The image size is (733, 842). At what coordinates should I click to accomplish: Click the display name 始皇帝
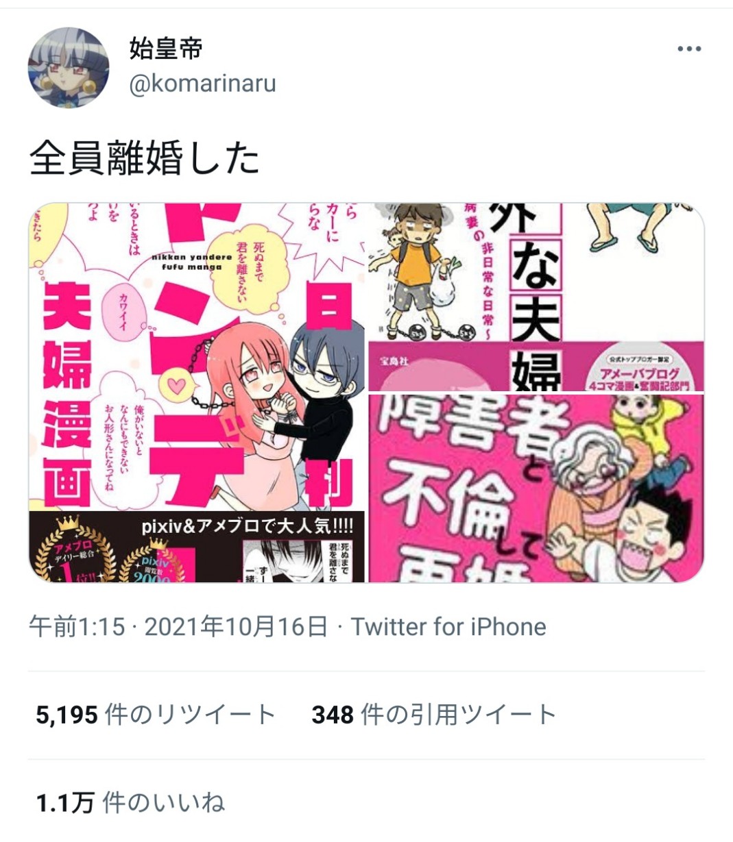(166, 49)
